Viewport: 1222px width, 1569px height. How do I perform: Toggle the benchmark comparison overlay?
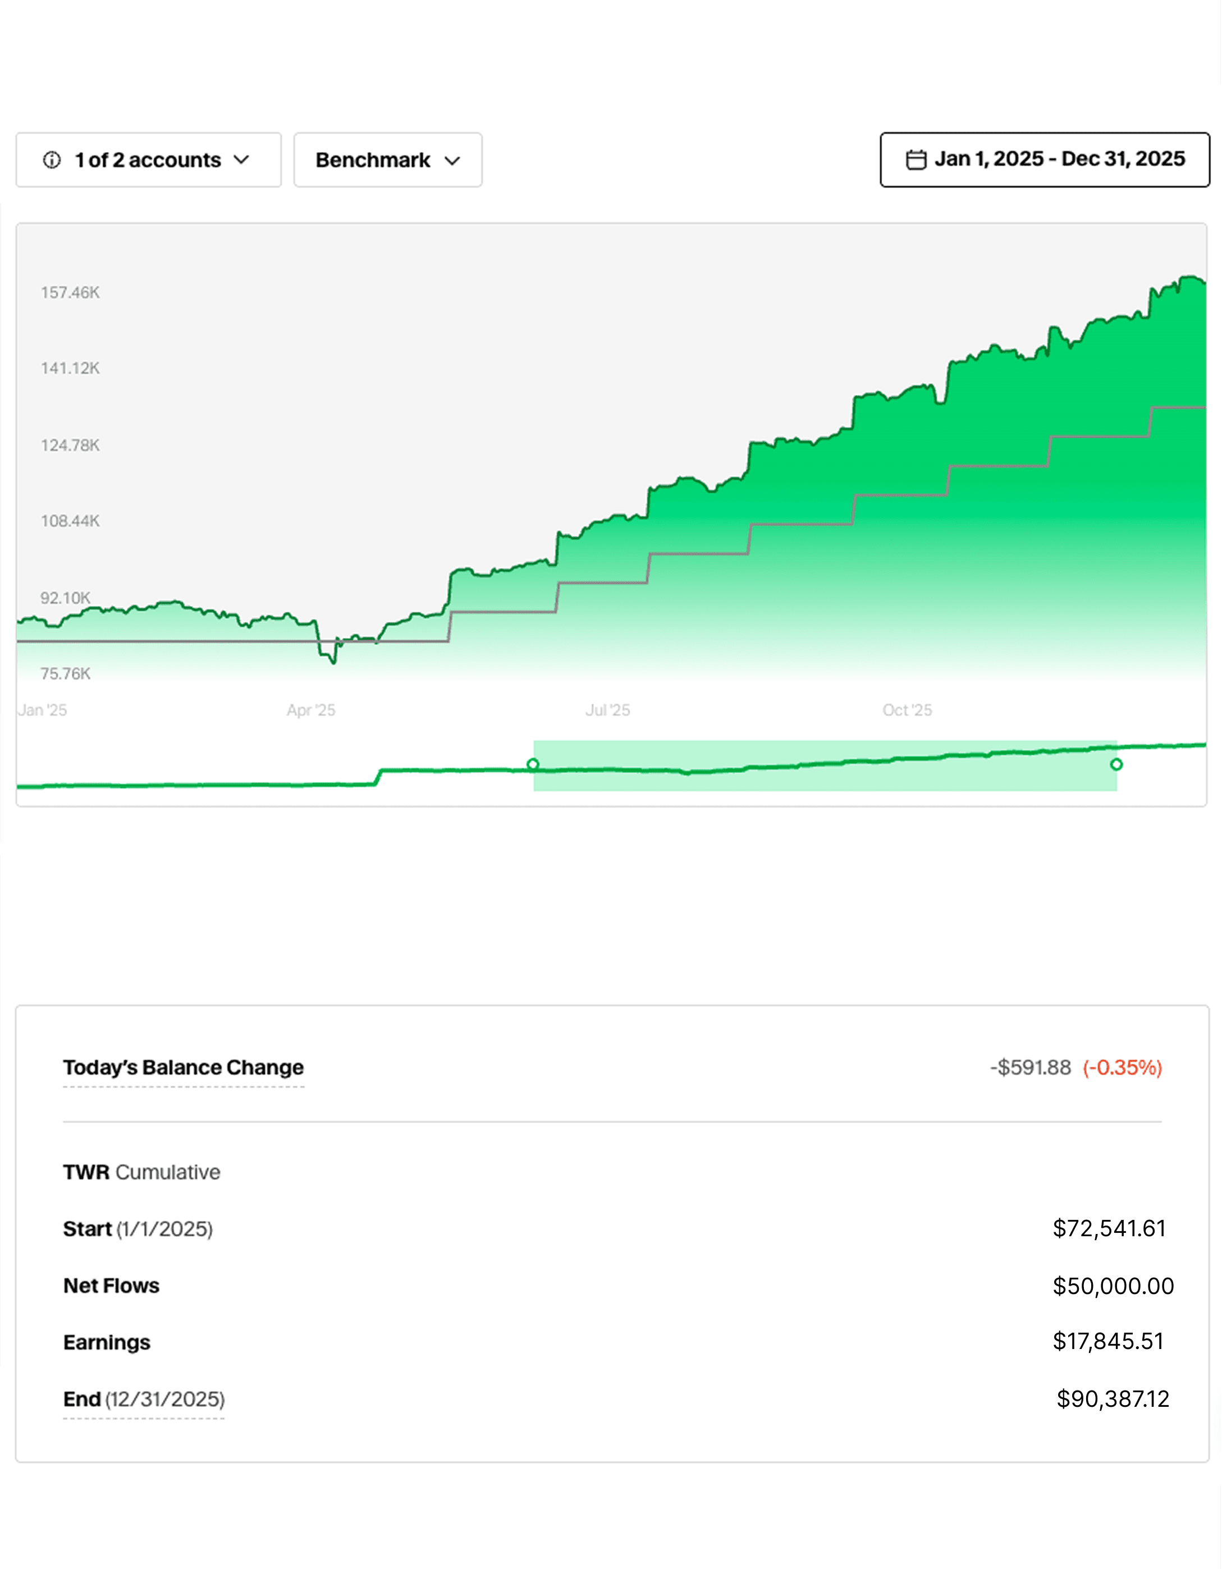point(387,159)
